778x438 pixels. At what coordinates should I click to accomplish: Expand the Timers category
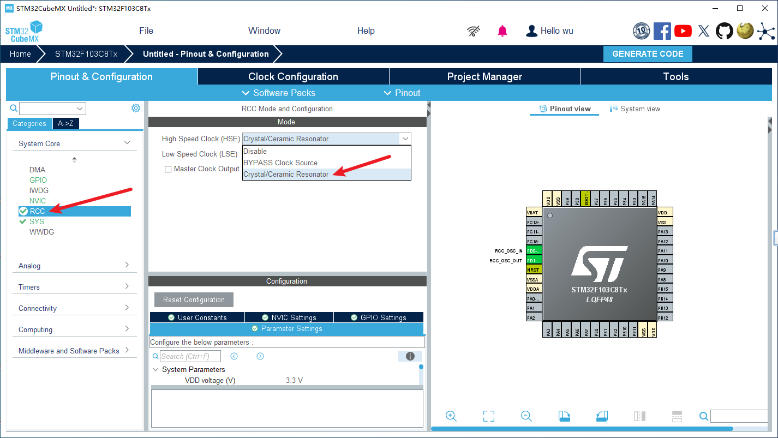(x=74, y=287)
